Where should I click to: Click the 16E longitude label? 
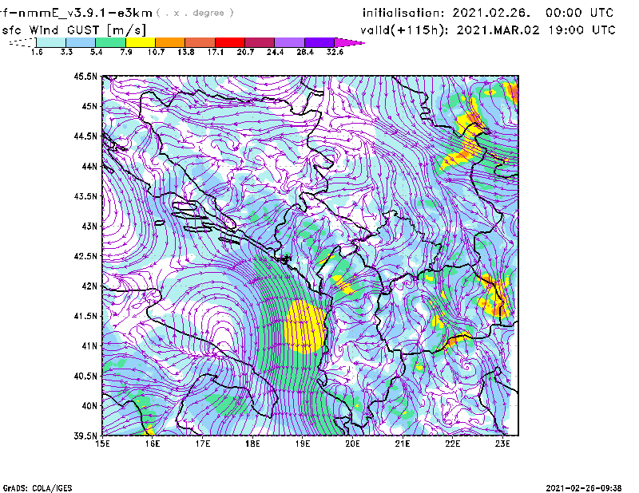click(153, 444)
